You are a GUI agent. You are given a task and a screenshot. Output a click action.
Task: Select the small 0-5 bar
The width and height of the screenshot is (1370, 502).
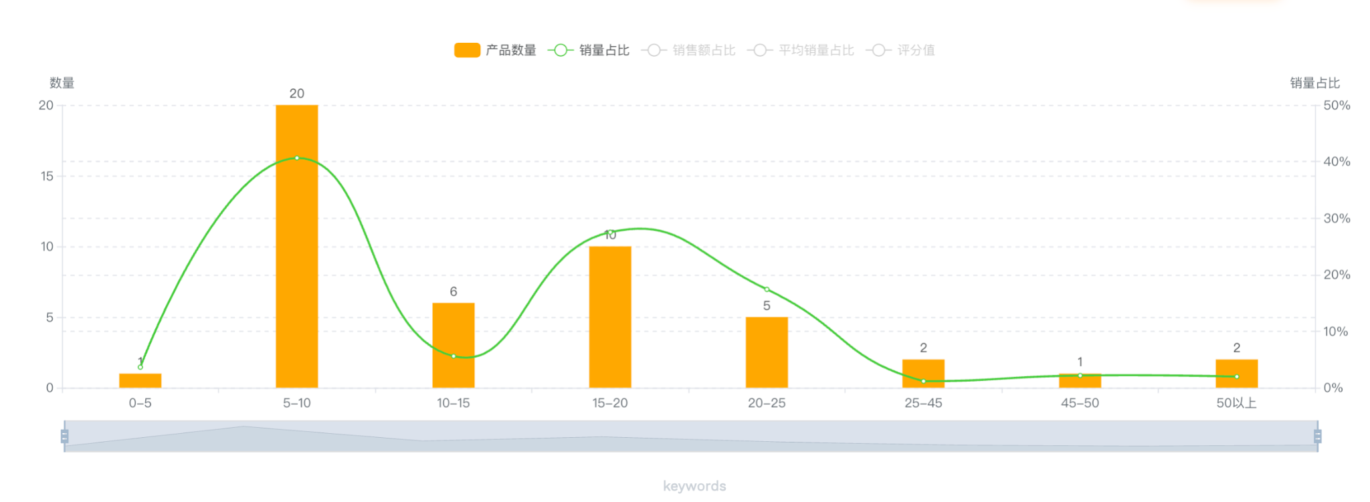coord(140,380)
